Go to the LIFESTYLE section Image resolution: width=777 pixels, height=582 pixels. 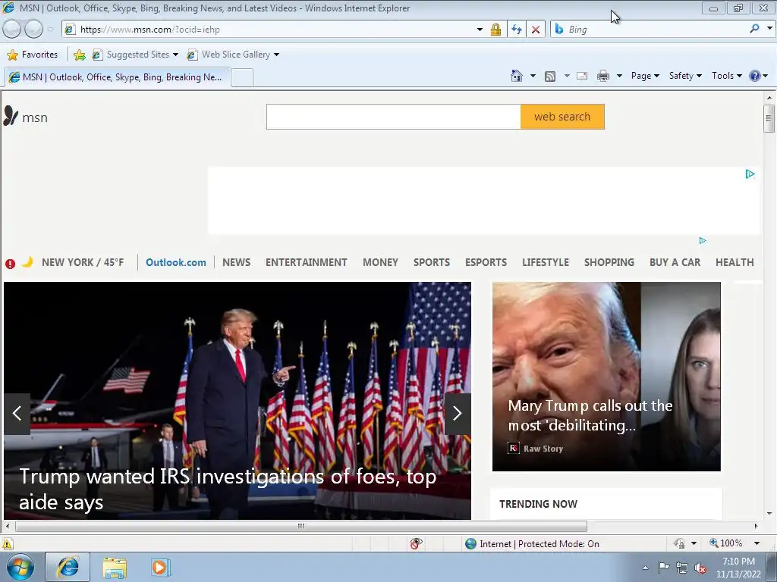coord(546,262)
